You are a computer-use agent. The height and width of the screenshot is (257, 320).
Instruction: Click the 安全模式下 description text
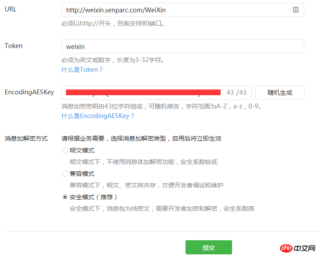pos(162,209)
